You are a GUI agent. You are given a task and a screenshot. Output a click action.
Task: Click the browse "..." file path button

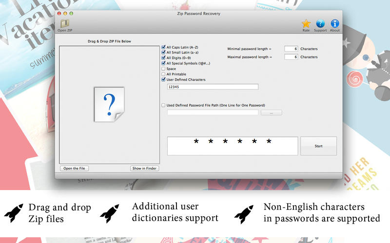pos(271,113)
